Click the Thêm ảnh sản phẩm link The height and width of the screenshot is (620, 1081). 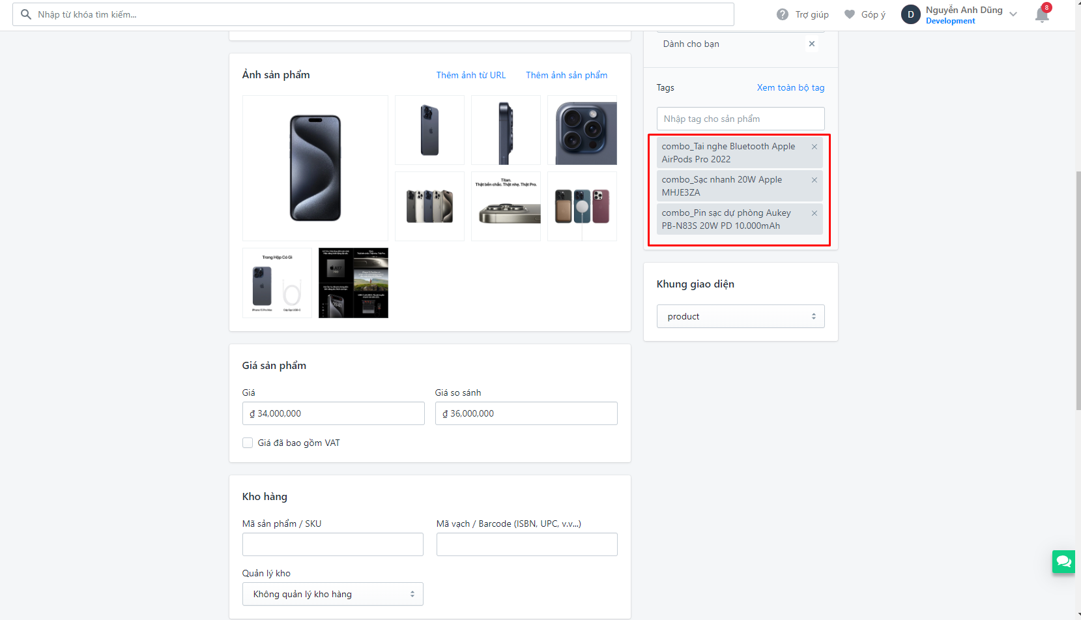tap(567, 75)
